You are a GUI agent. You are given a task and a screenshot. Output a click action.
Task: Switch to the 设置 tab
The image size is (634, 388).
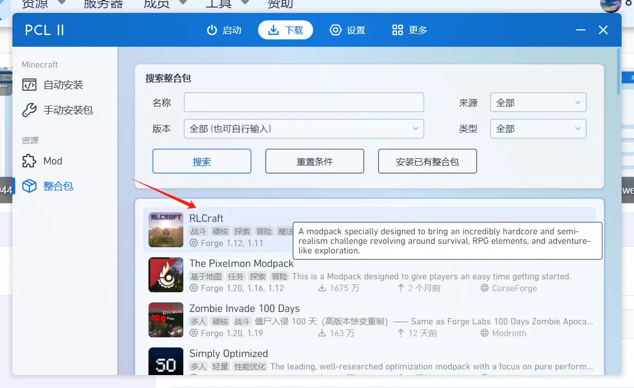pyautogui.click(x=347, y=30)
